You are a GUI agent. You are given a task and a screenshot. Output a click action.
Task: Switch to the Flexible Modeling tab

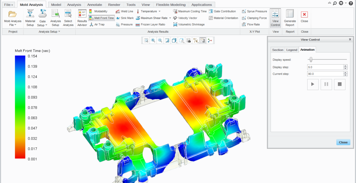(x=171, y=5)
